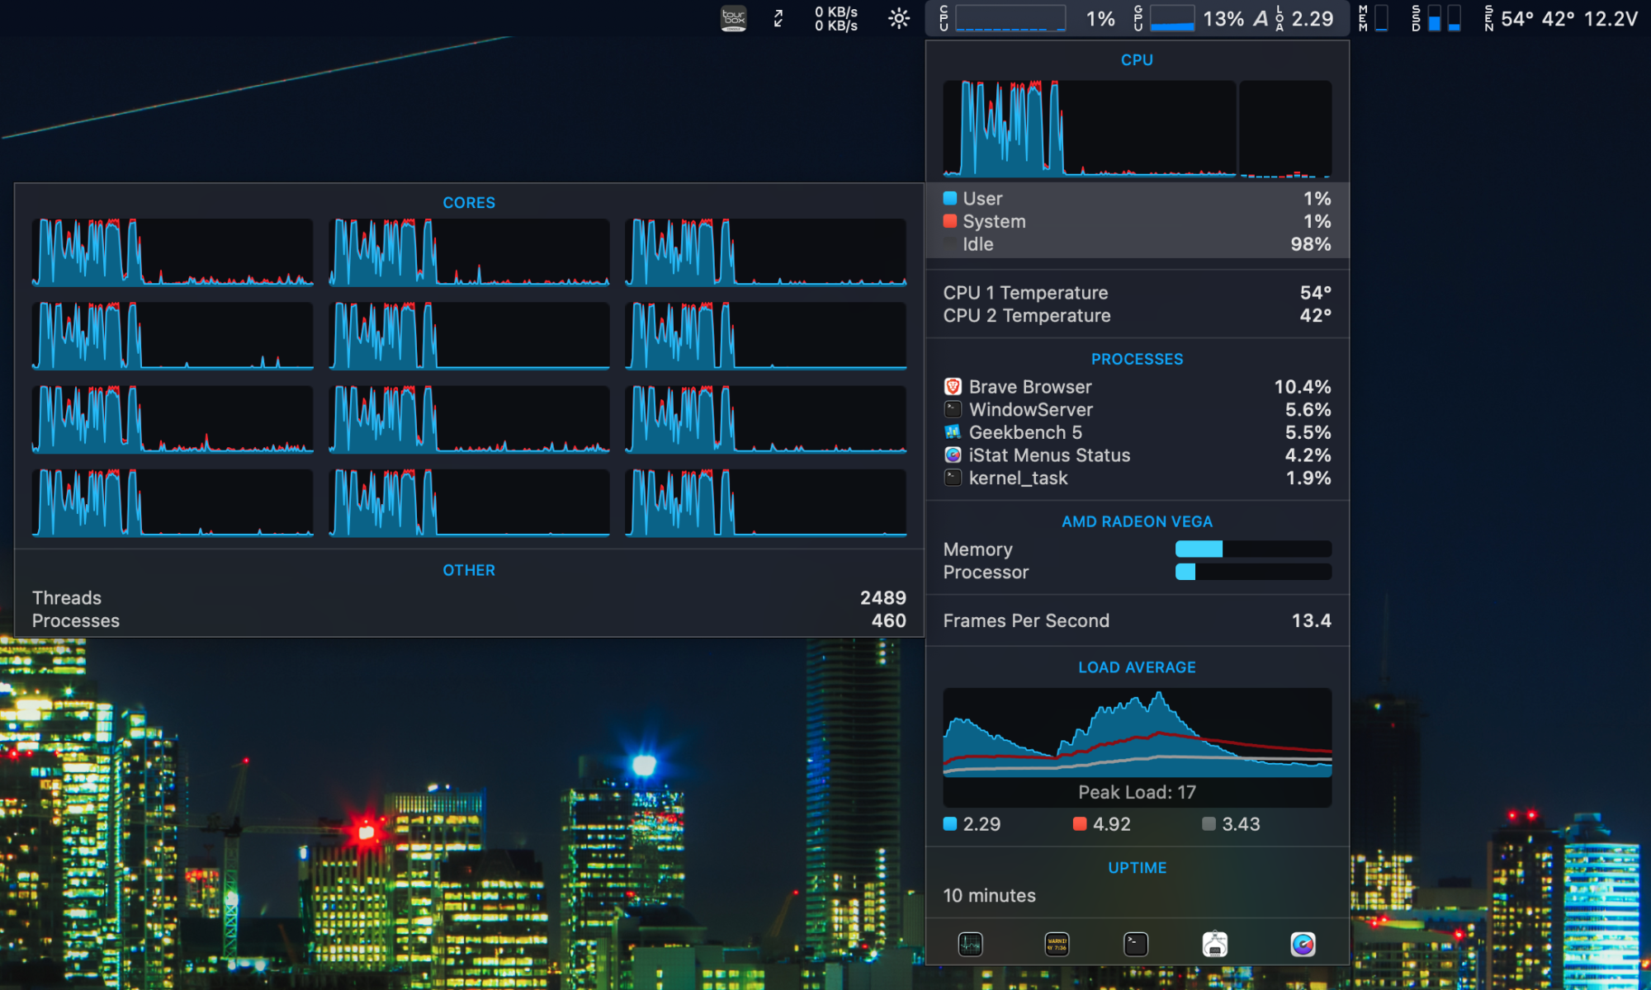Open Activity Monitor from the bottom icon row
The height and width of the screenshot is (990, 1651).
click(x=970, y=944)
